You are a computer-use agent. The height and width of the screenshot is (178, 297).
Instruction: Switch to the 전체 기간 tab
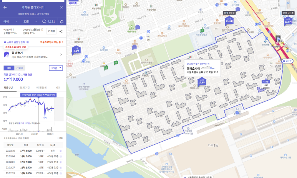[25, 88]
